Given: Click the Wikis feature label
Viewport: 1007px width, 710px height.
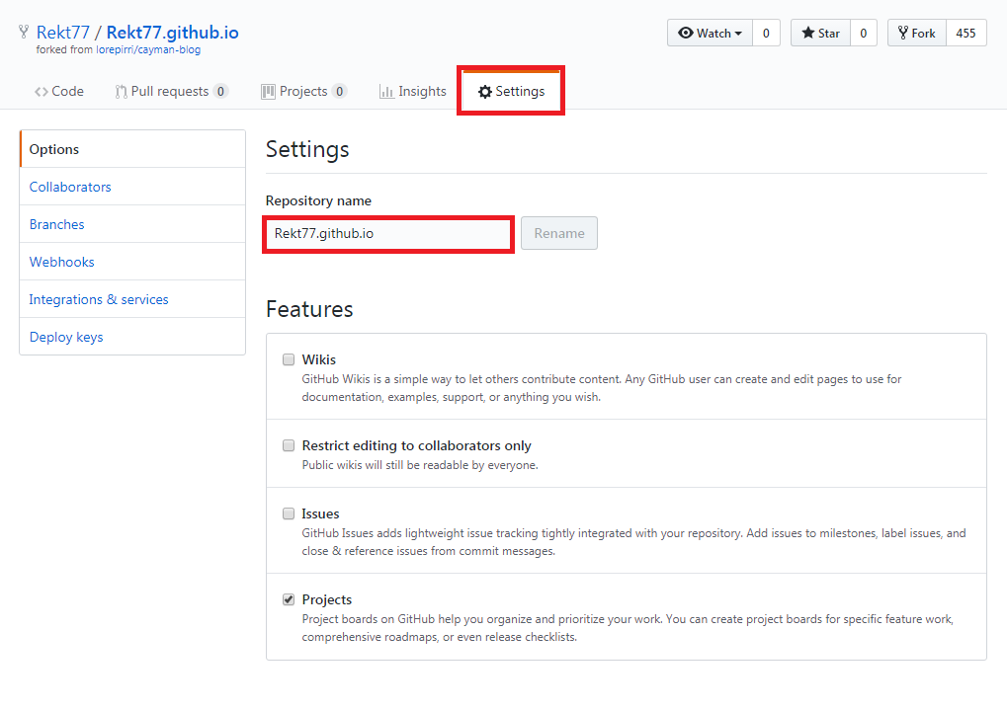Looking at the screenshot, I should click(318, 359).
